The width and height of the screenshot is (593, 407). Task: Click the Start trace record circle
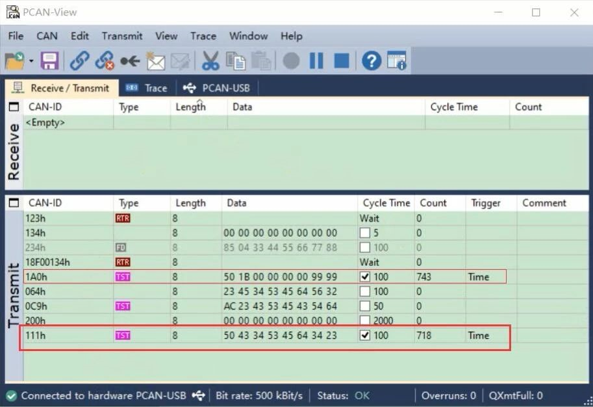point(291,61)
